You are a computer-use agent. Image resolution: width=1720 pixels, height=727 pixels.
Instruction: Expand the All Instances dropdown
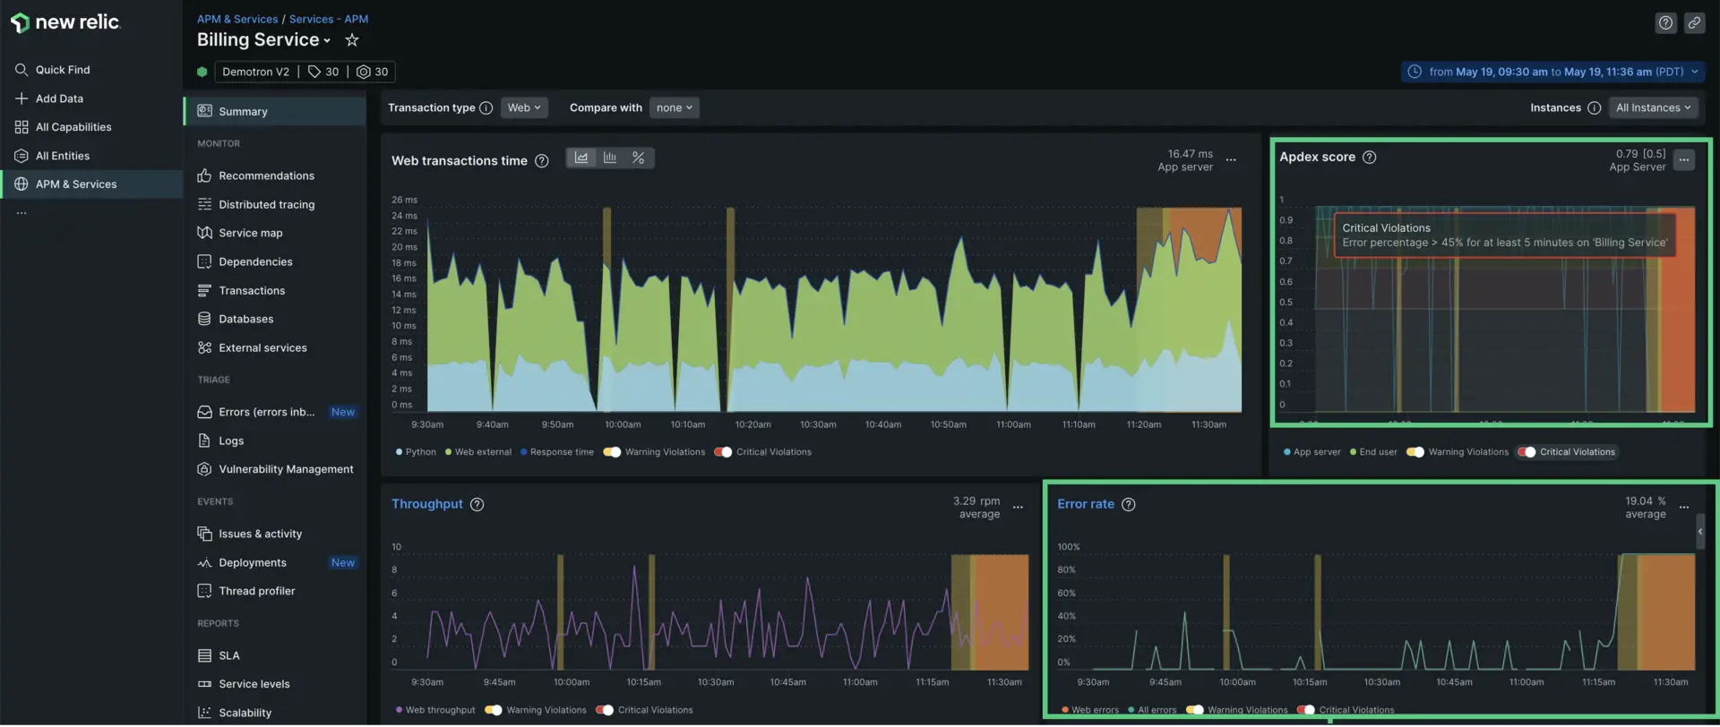[1653, 107]
